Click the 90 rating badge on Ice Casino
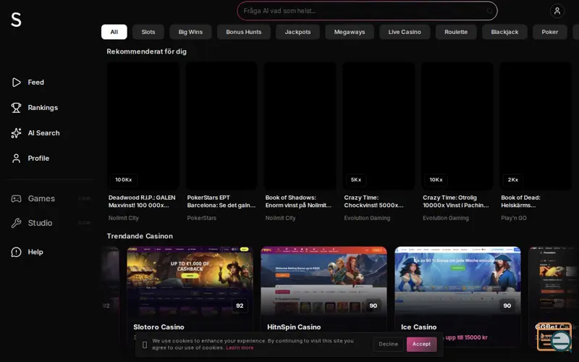 (507, 306)
